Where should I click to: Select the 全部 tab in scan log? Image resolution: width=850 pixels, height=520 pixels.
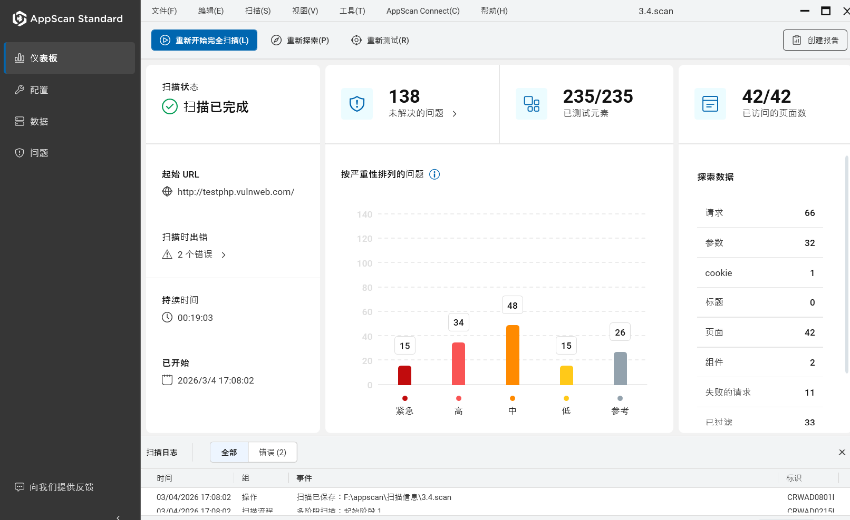(x=229, y=452)
